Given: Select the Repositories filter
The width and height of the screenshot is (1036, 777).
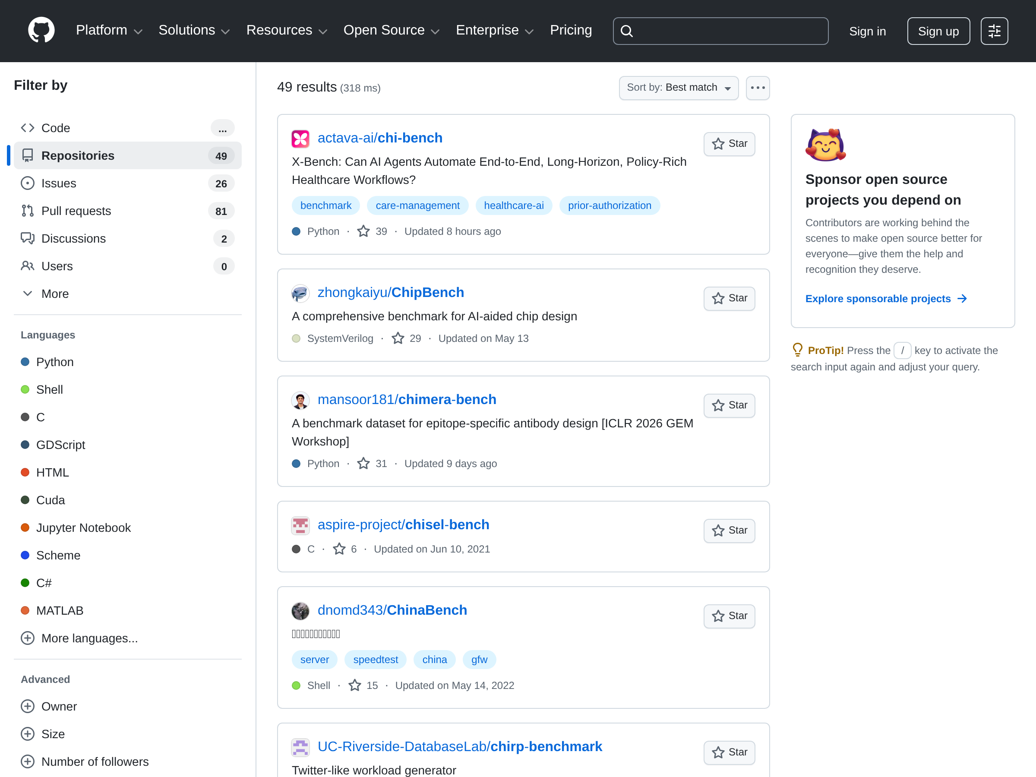Looking at the screenshot, I should (x=127, y=155).
